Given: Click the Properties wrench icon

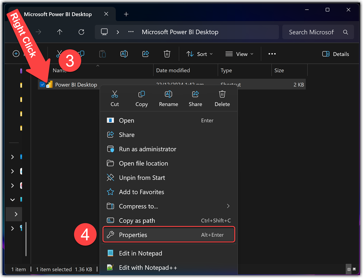Looking at the screenshot, I should point(110,235).
